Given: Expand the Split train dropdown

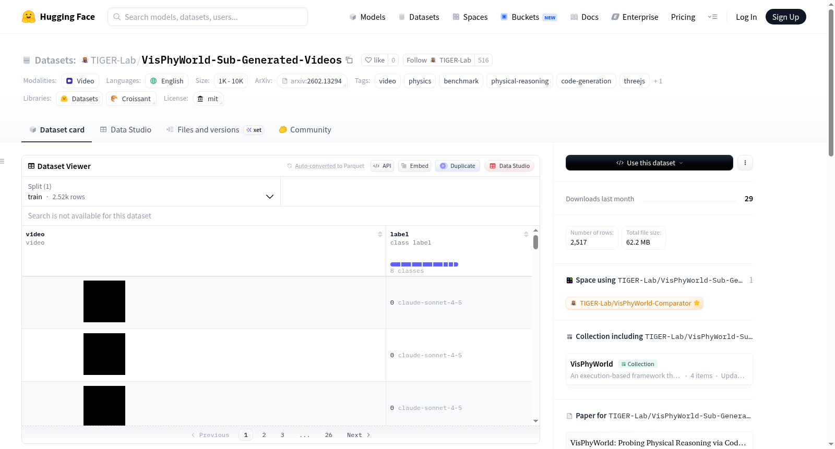Looking at the screenshot, I should 151,191.
